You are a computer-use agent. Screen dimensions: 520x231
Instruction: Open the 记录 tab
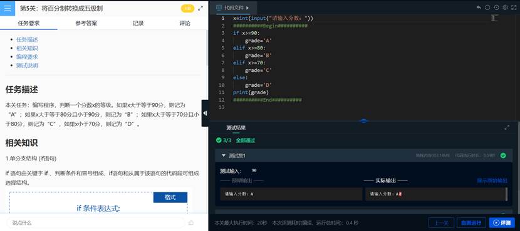click(x=138, y=23)
